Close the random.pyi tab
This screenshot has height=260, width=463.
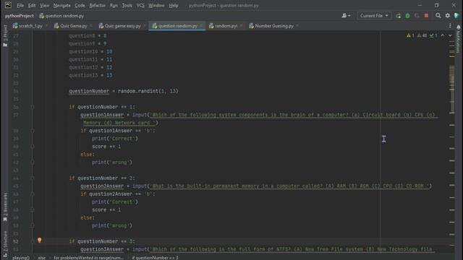(241, 26)
